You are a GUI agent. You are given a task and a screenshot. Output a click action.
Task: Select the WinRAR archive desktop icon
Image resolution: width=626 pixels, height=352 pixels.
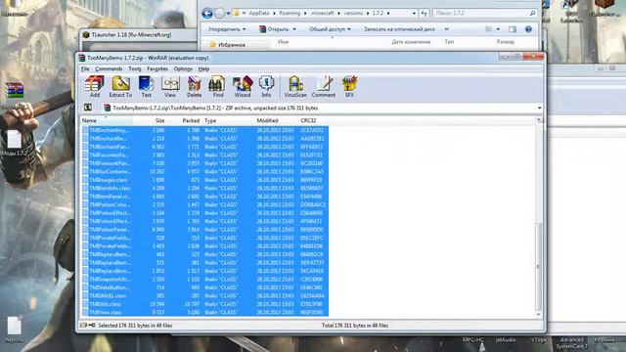click(15, 91)
